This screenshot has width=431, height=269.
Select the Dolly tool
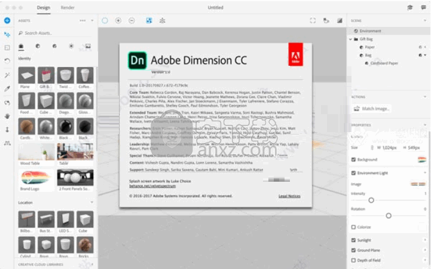click(x=7, y=129)
